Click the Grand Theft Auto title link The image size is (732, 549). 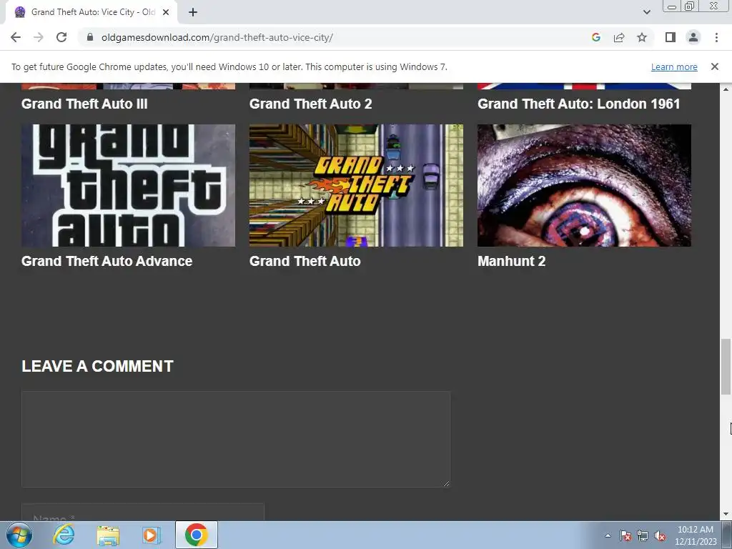pos(305,261)
